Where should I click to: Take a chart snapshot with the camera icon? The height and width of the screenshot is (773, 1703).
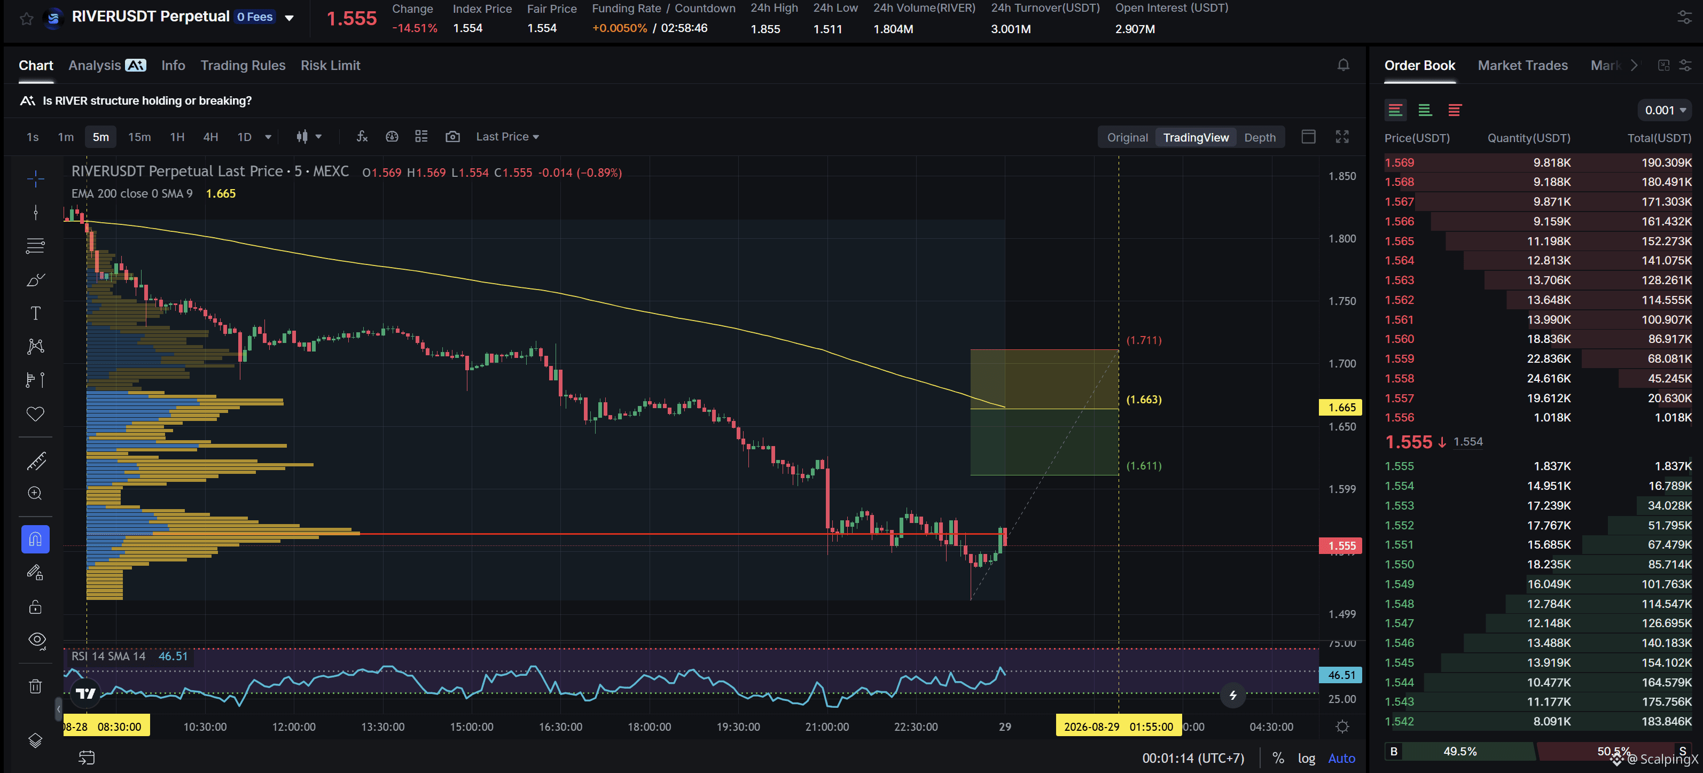point(452,137)
